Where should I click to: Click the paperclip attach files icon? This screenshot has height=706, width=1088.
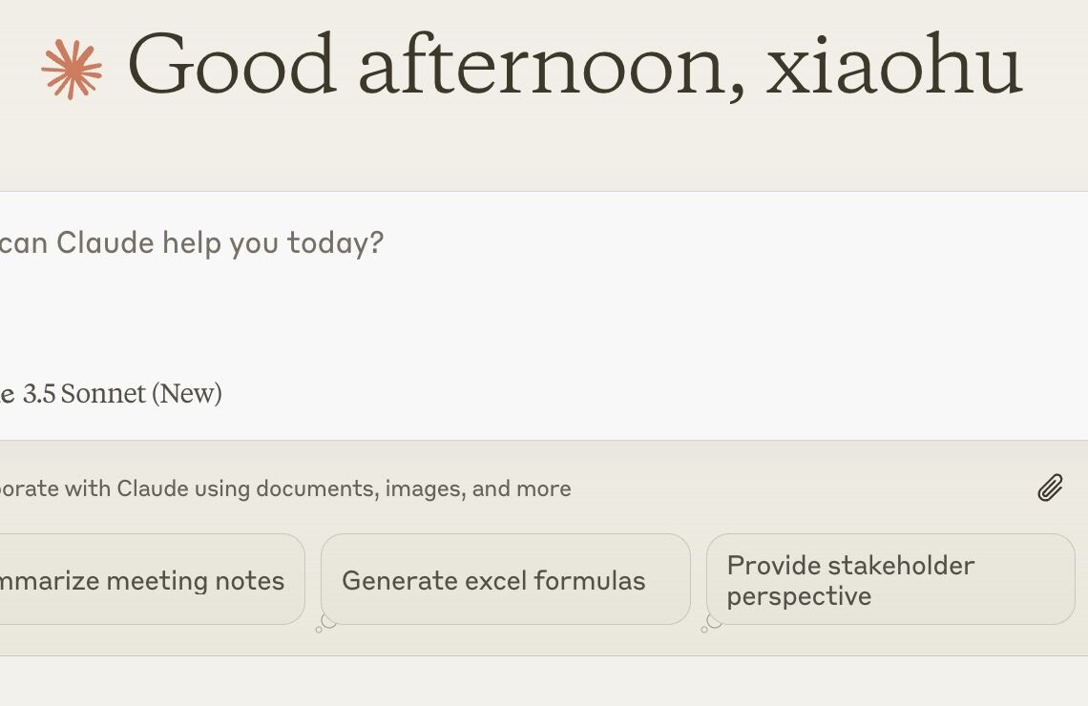[x=1050, y=488]
